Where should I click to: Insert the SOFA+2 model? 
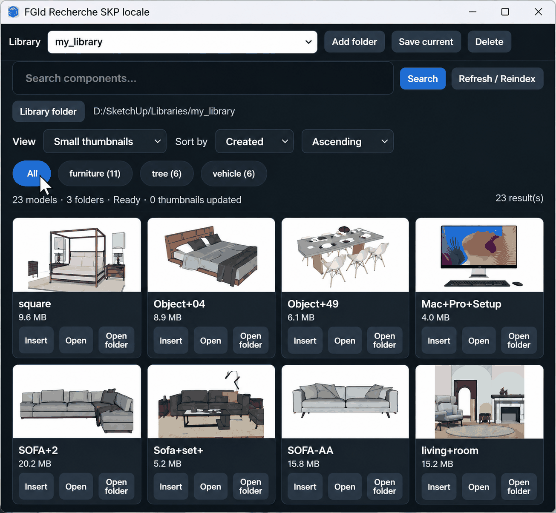(x=36, y=487)
